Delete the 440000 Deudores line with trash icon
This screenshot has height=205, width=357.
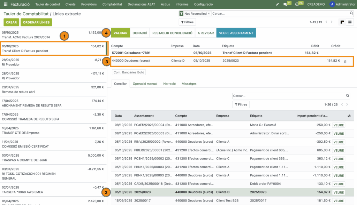point(345,62)
